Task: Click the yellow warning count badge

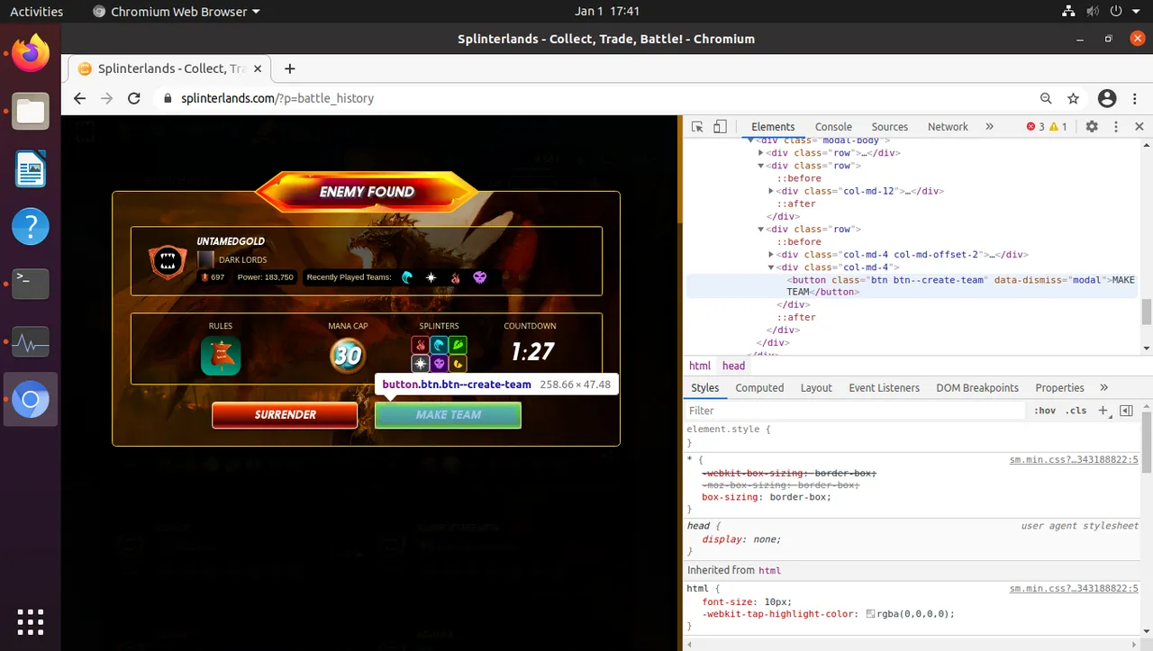Action: pos(1058,127)
